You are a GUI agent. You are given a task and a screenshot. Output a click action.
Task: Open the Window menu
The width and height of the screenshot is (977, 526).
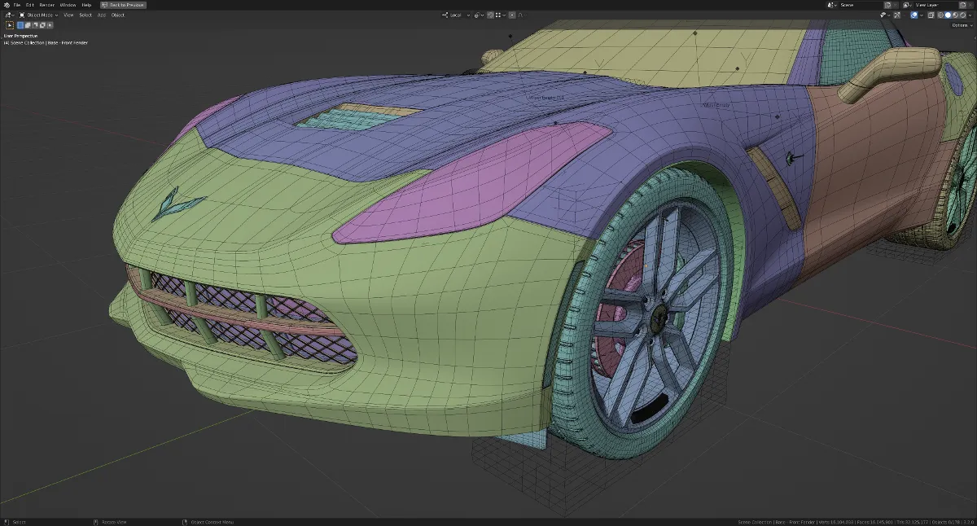click(68, 5)
